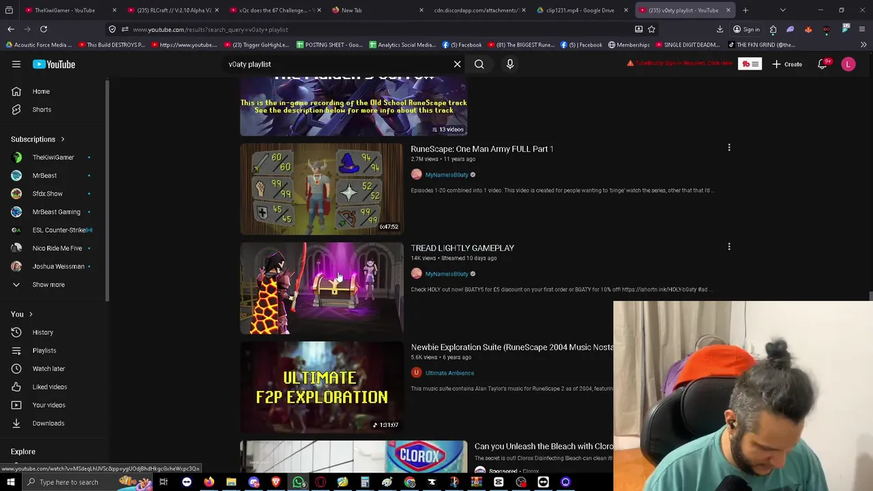
Task: Run search with the magnifier button
Action: [x=479, y=64]
